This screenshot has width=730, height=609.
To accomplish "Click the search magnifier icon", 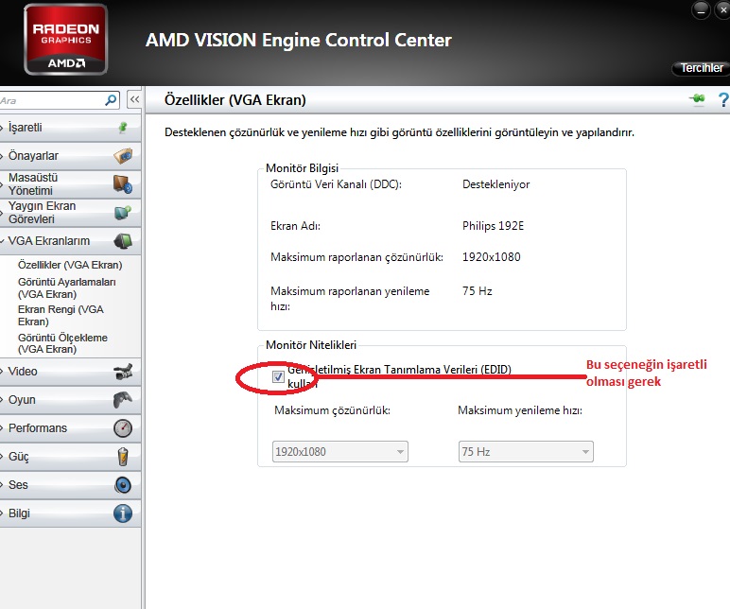I will pos(111,100).
